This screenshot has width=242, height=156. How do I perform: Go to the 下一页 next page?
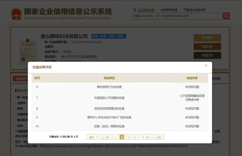[146, 137]
